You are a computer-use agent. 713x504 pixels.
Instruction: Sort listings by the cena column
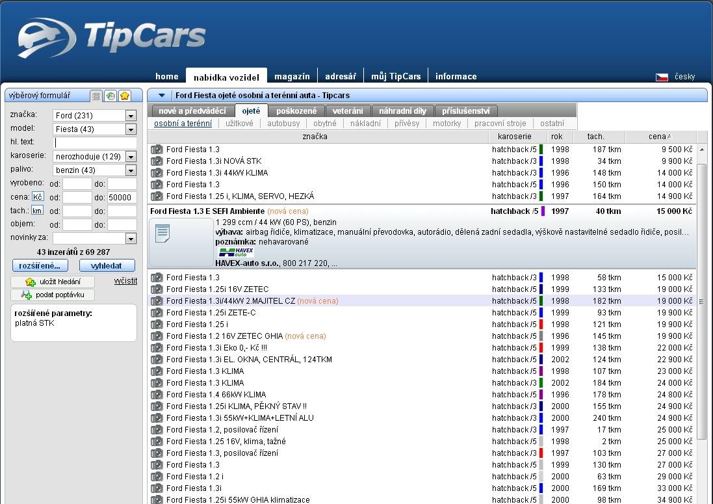coord(660,137)
